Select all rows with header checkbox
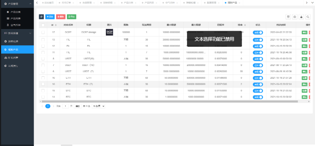Image resolution: width=315 pixels, height=146 pixels. [x=43, y=25]
